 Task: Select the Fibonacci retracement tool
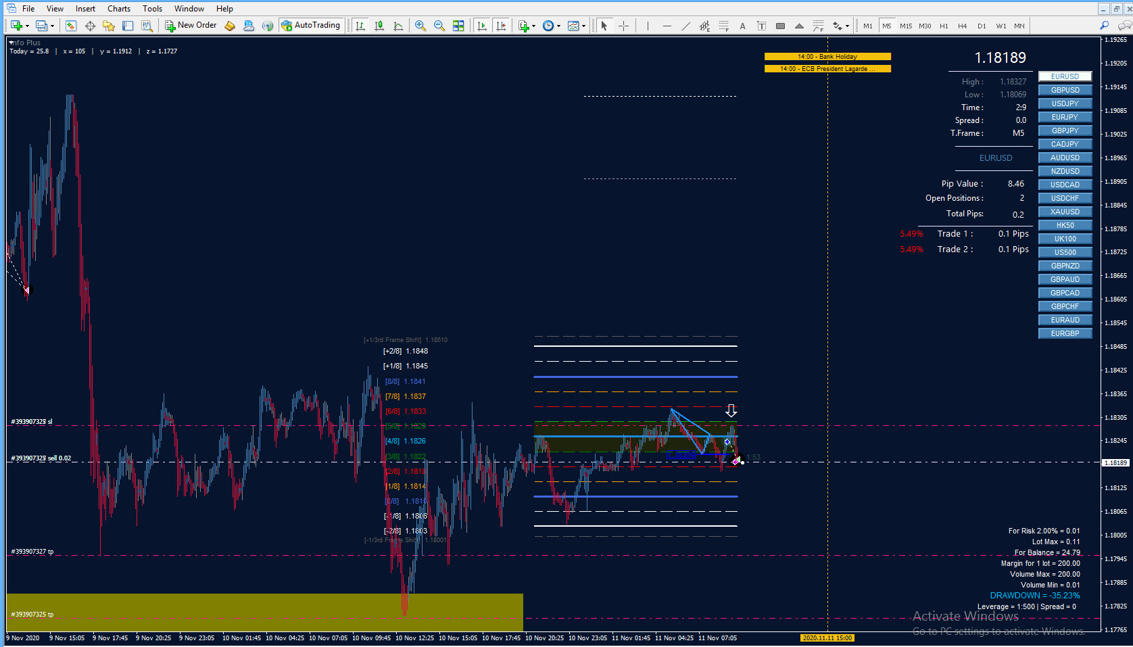(724, 26)
